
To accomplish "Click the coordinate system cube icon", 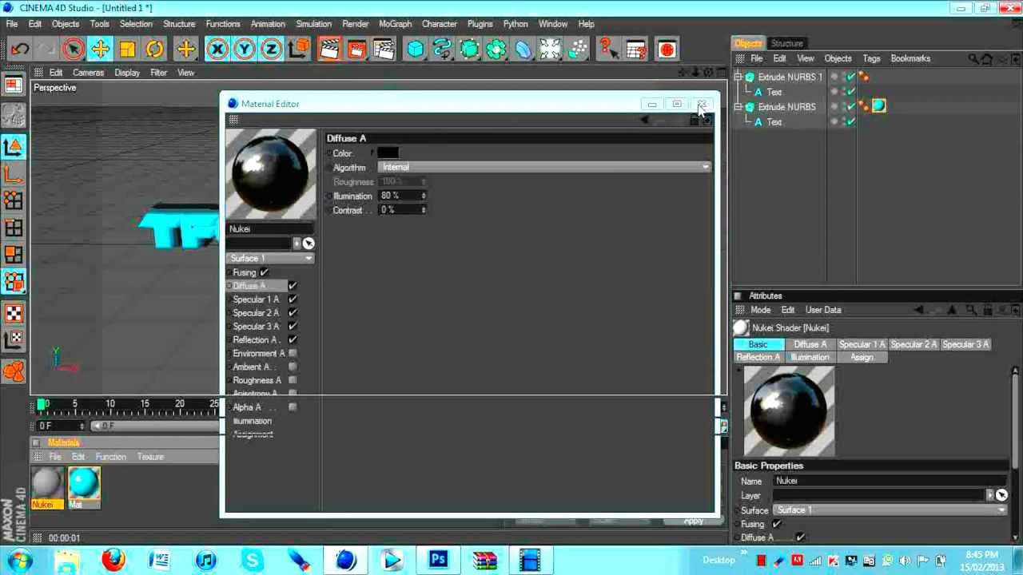I will coord(299,50).
